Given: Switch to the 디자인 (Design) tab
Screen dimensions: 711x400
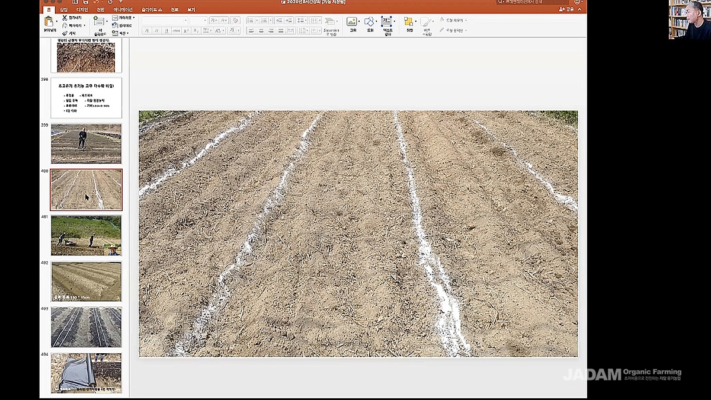Looking at the screenshot, I should (x=82, y=9).
